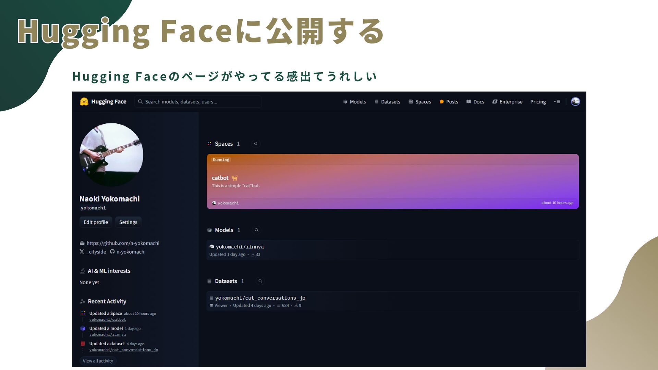Click the Datasets section heading icon
658x370 pixels.
(209, 281)
